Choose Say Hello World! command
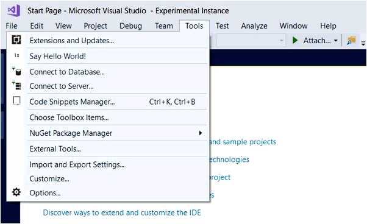367x224 pixels. pos(108,56)
